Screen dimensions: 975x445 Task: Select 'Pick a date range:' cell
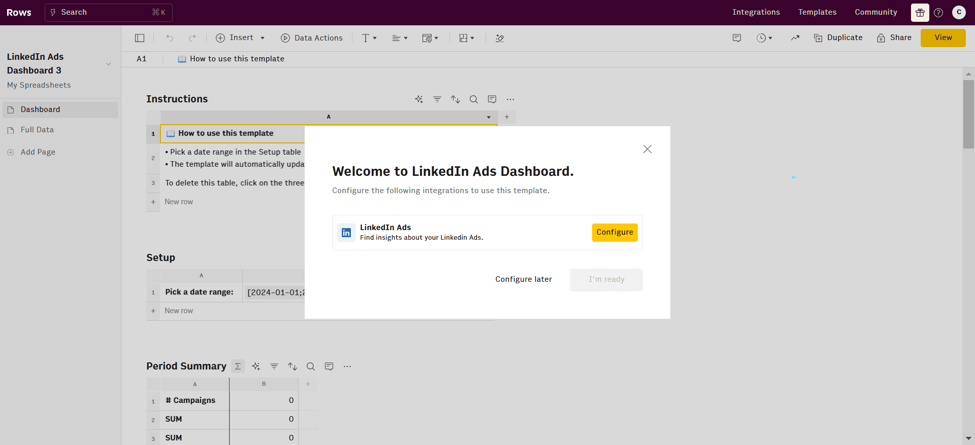coord(201,292)
